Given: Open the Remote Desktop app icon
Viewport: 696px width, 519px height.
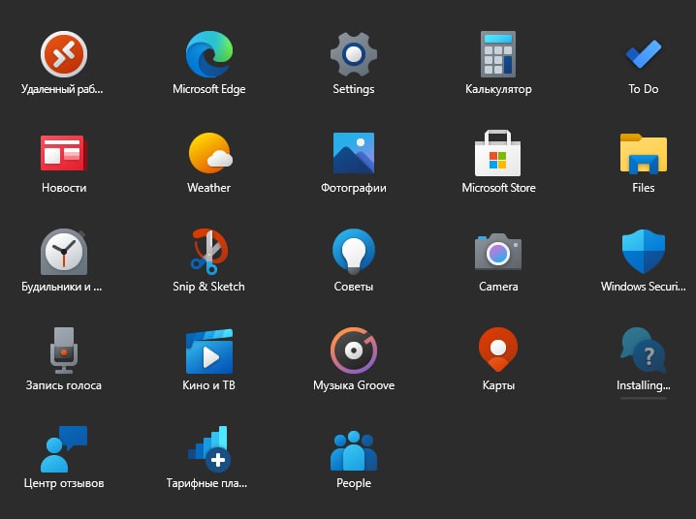Looking at the screenshot, I should [64, 54].
